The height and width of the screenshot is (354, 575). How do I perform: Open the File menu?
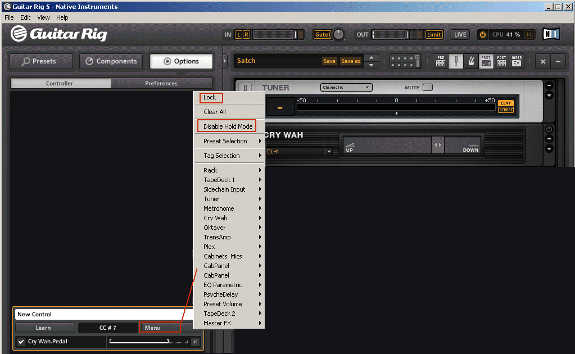click(9, 17)
